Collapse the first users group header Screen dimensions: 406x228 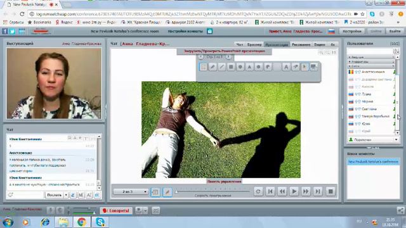(371, 57)
